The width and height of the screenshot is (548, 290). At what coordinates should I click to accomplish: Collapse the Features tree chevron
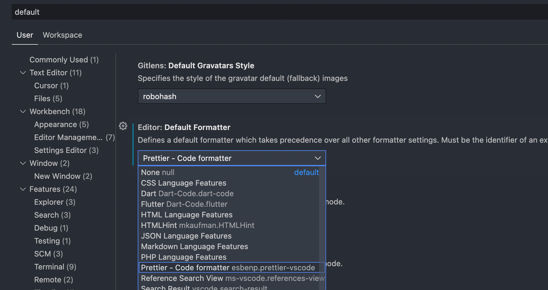coord(23,189)
